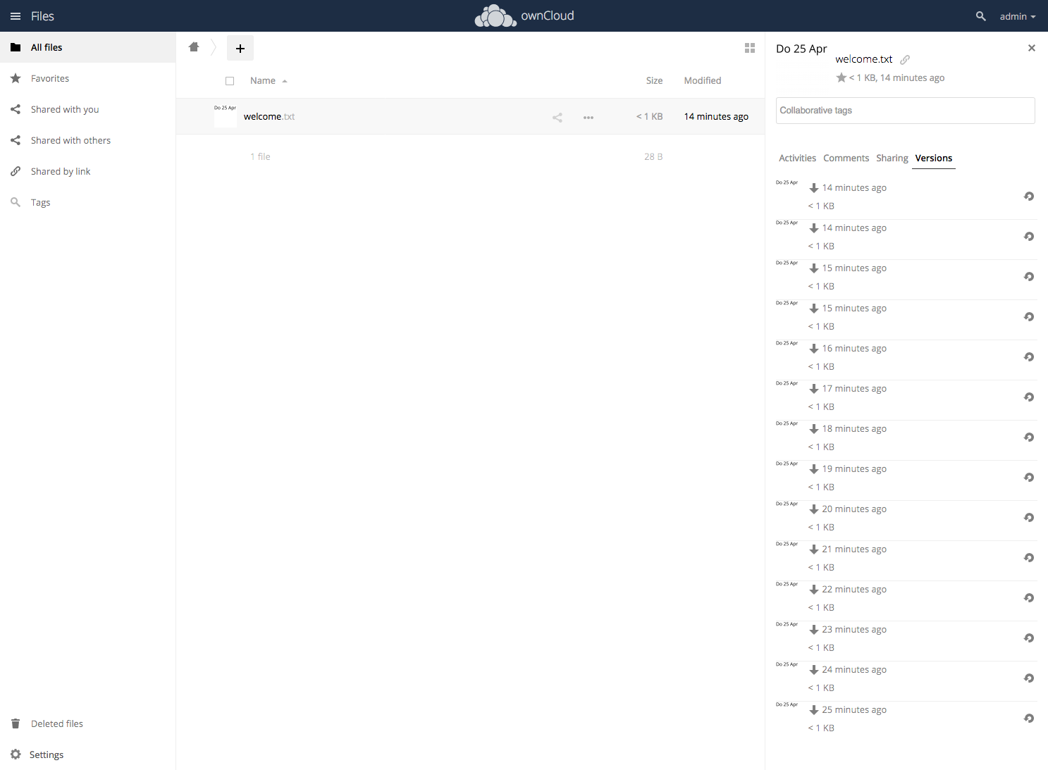
Task: Open the new file creation menu
Action: (x=240, y=48)
